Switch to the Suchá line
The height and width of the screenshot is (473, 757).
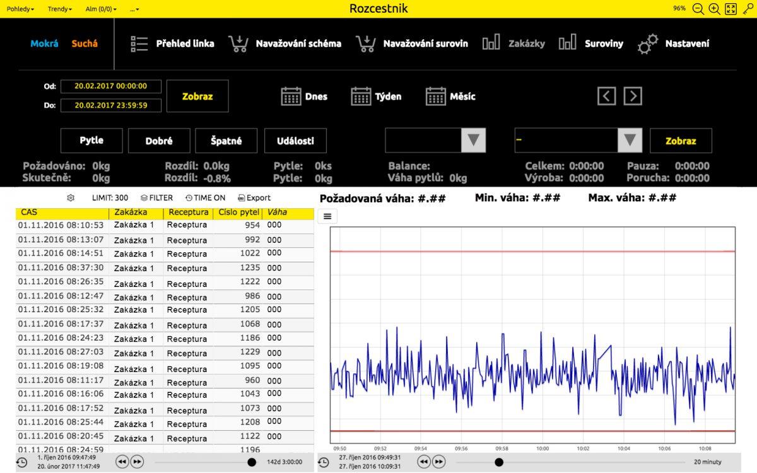click(x=85, y=44)
